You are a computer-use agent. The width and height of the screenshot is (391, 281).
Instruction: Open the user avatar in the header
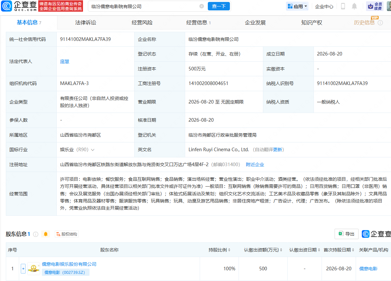point(389,6)
